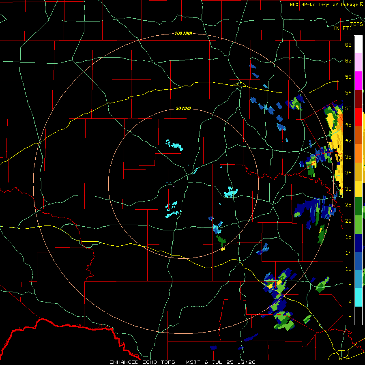Click the legend value 42
Viewport: 365px width, 365px height.
coord(348,141)
